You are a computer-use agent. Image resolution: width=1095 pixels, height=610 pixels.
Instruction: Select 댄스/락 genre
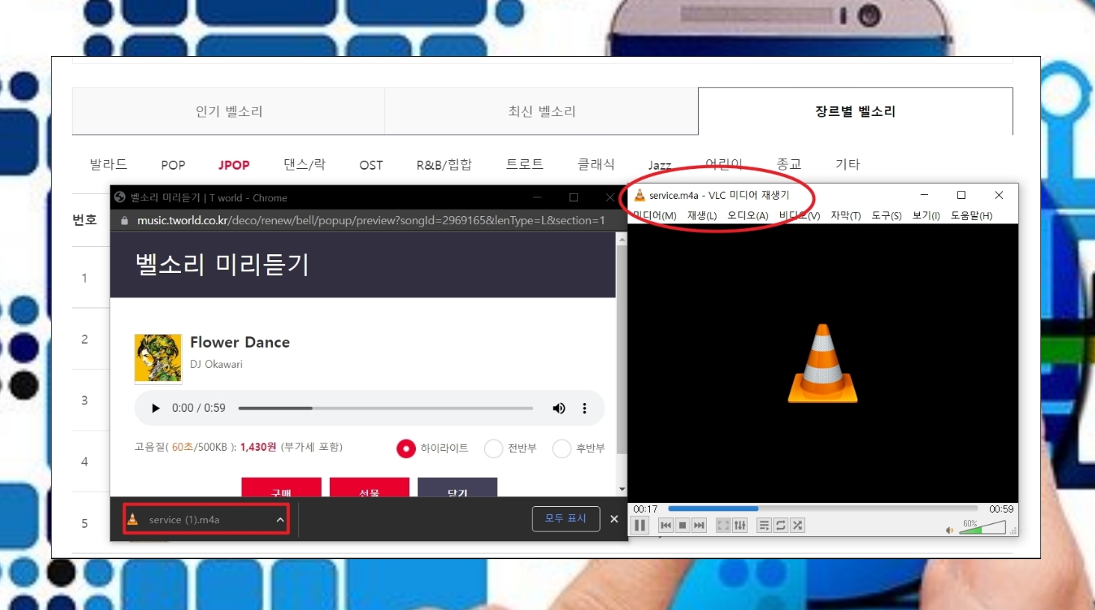(304, 164)
